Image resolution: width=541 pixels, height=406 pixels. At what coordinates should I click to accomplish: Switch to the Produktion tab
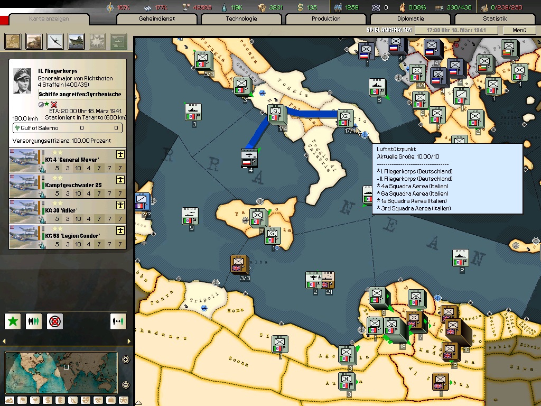pos(326,19)
